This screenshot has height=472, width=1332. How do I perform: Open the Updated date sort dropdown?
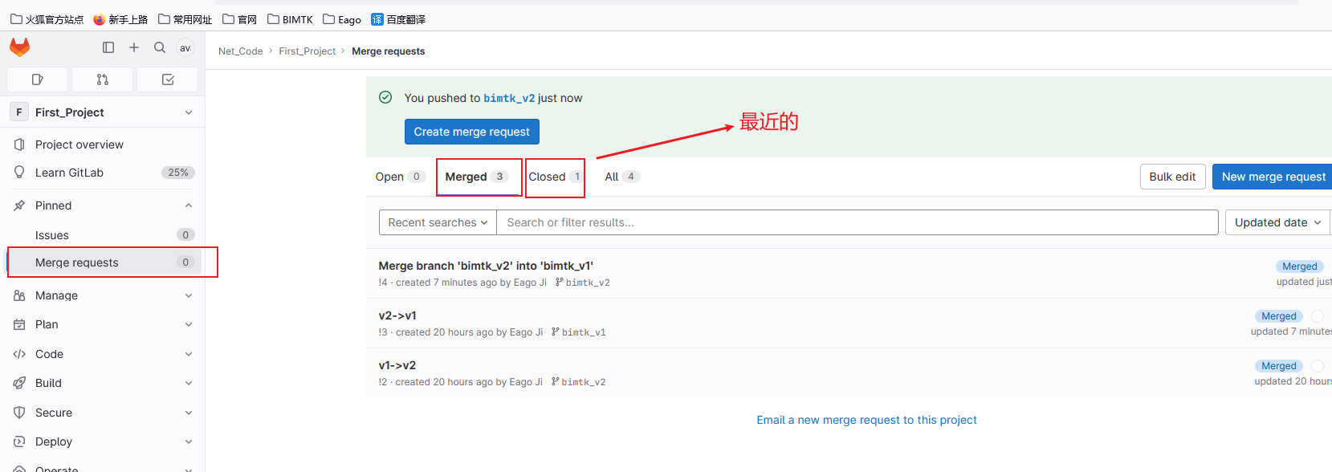coord(1277,222)
